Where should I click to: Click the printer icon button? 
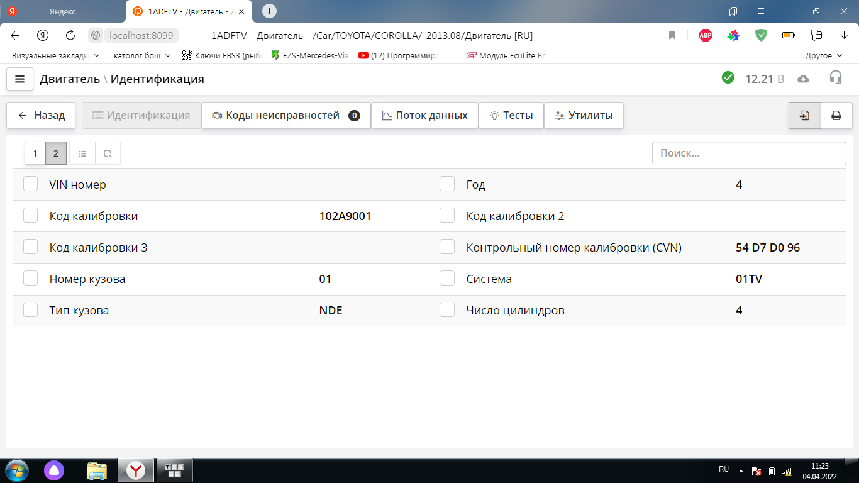point(836,116)
